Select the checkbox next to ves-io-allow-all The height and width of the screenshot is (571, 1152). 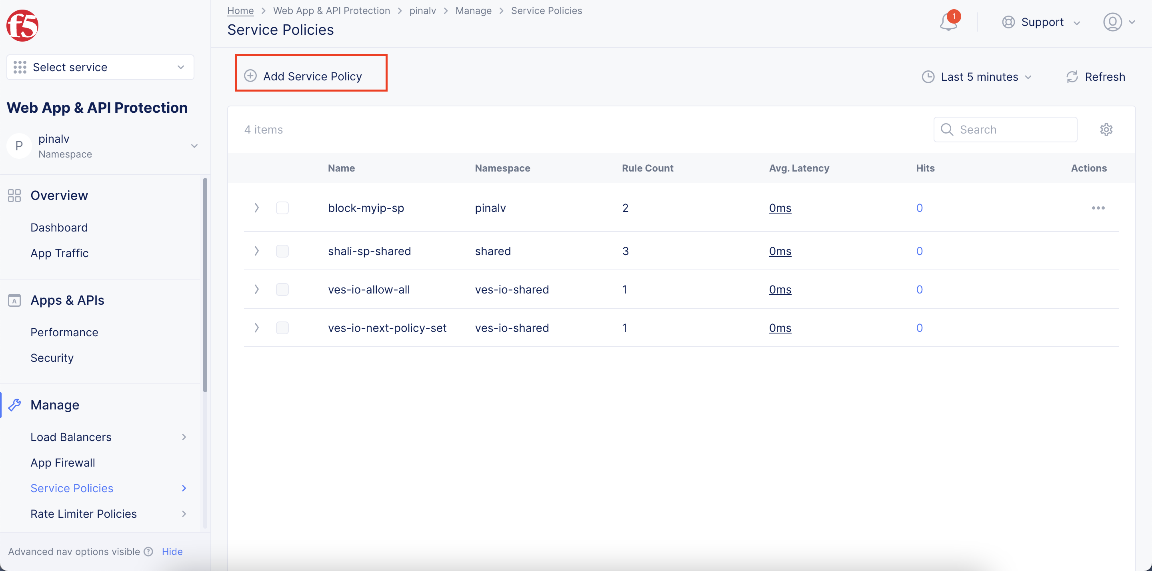coord(282,289)
